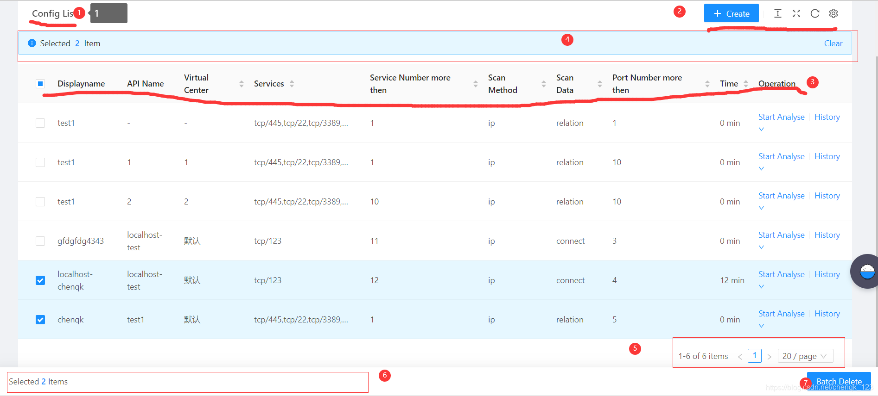This screenshot has width=878, height=396.
Task: Open History for localhost-chenqk row
Action: coord(827,274)
